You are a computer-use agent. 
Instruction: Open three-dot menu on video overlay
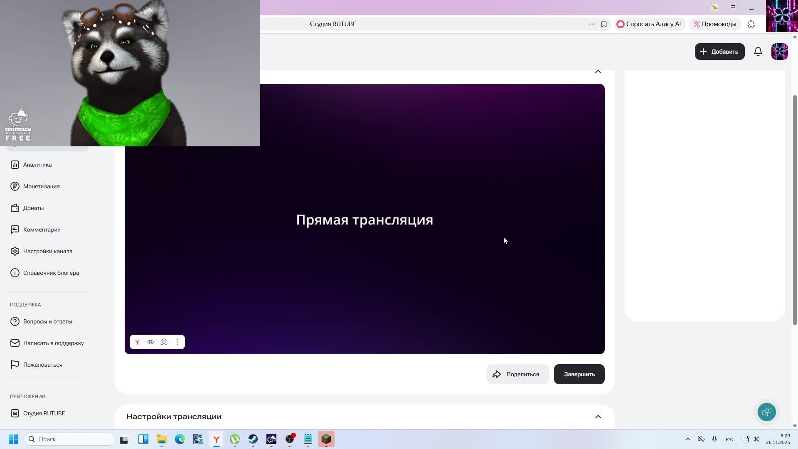(177, 342)
